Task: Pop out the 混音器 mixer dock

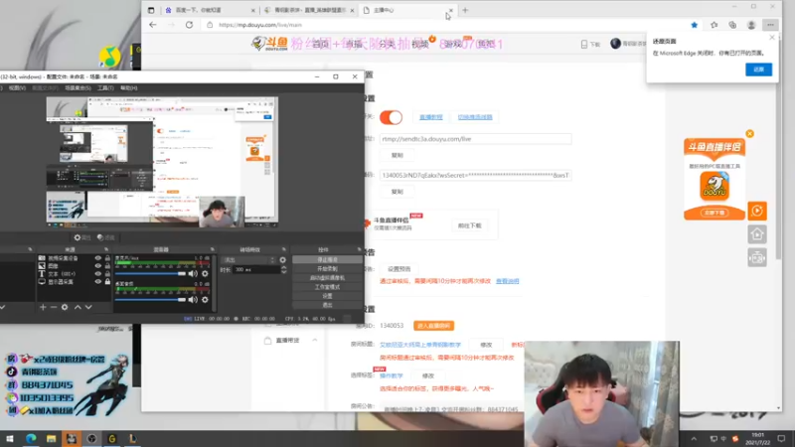Action: (x=213, y=249)
